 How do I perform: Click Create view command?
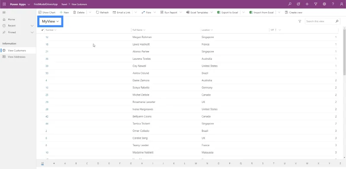[294, 13]
